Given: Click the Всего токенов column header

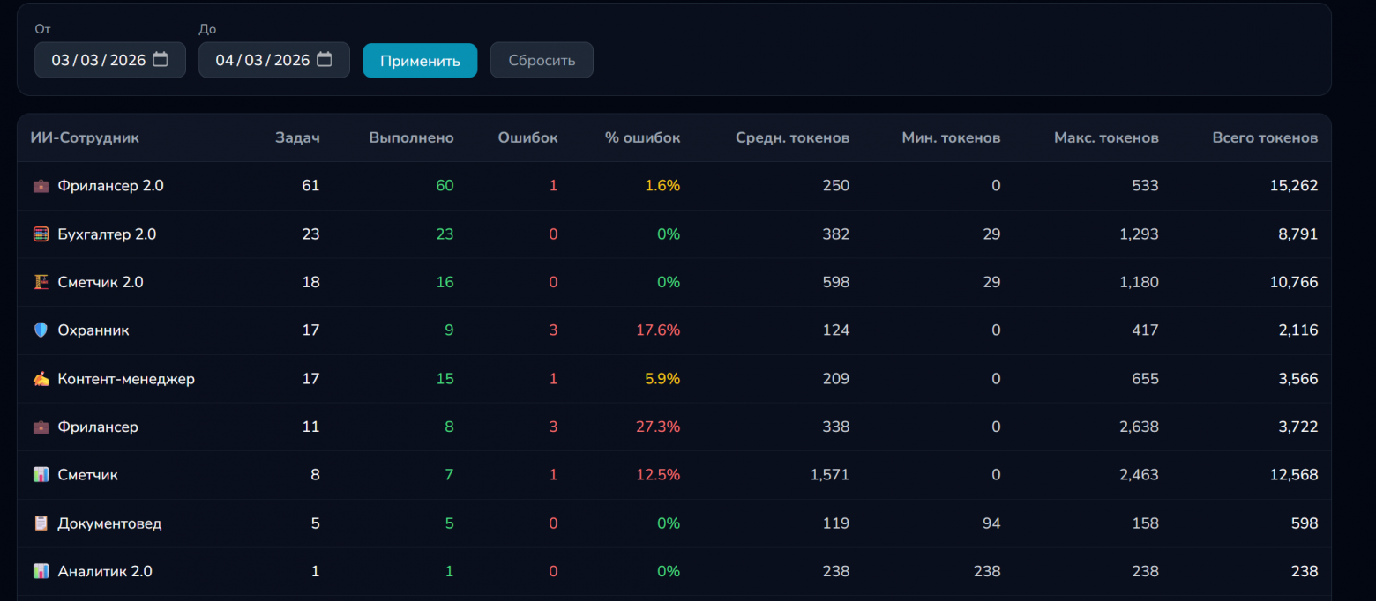Looking at the screenshot, I should [1265, 137].
